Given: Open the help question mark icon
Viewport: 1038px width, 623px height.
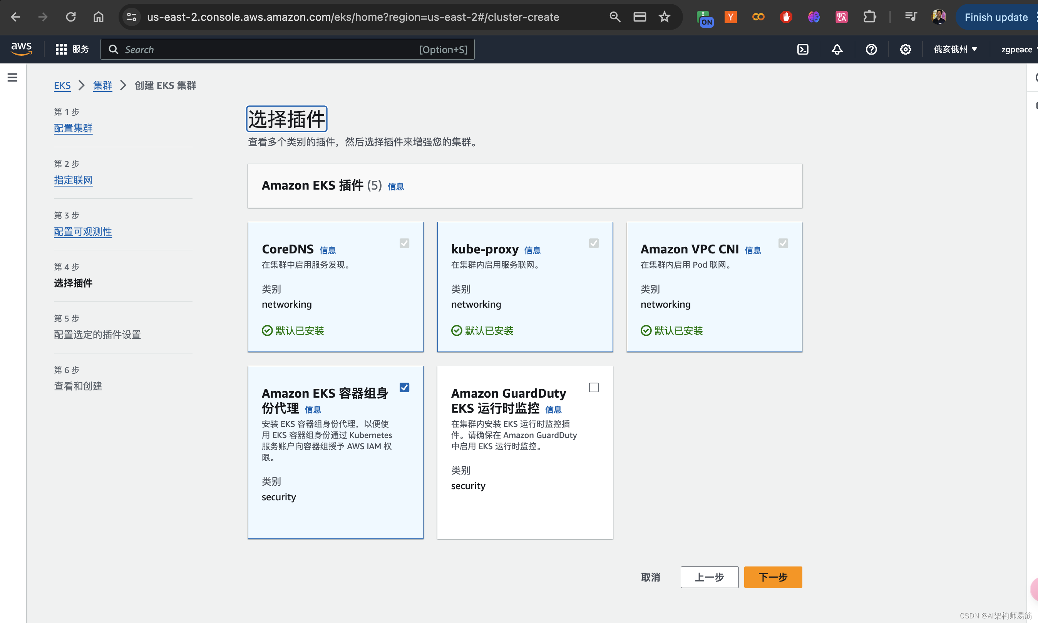Looking at the screenshot, I should (871, 50).
